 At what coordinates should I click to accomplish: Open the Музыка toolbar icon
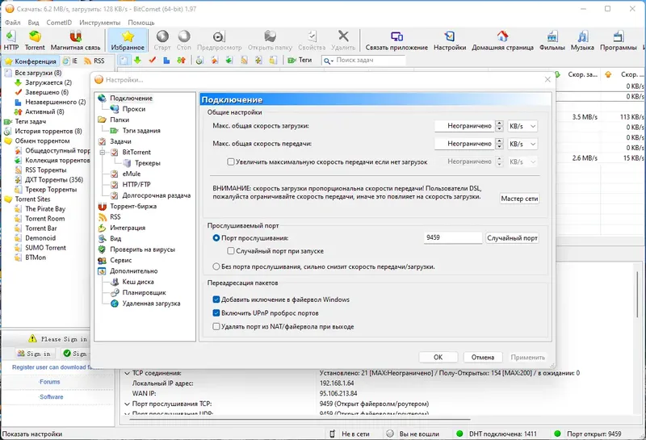click(582, 40)
